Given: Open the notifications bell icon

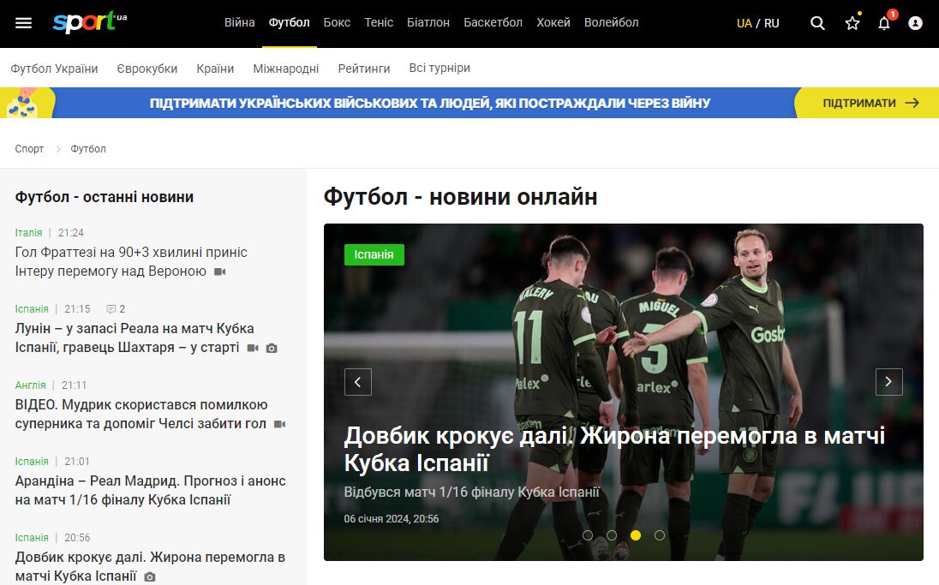Looking at the screenshot, I should coord(884,23).
